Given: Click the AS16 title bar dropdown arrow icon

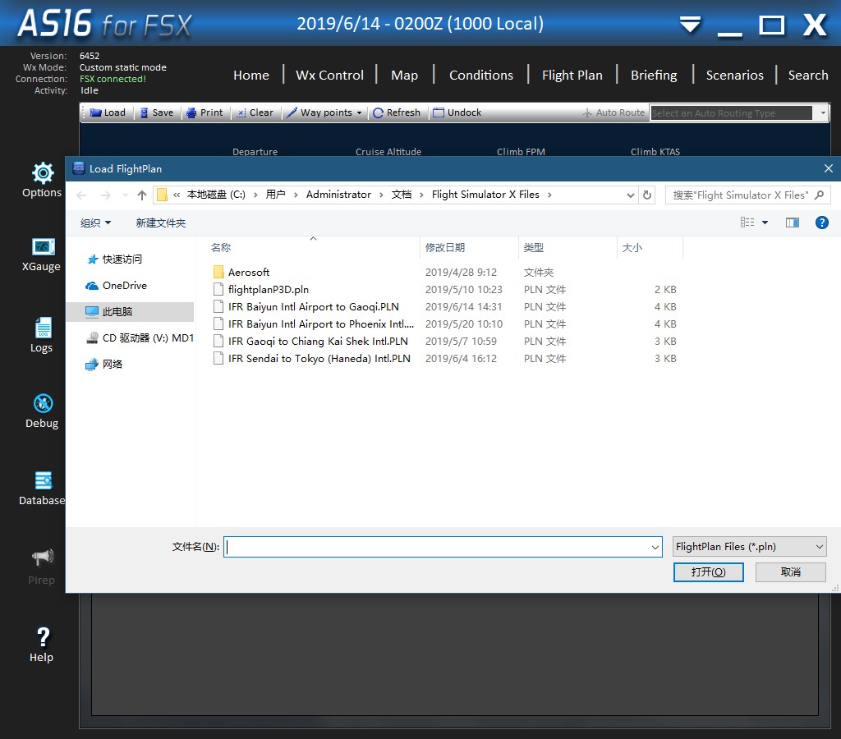Looking at the screenshot, I should point(690,24).
